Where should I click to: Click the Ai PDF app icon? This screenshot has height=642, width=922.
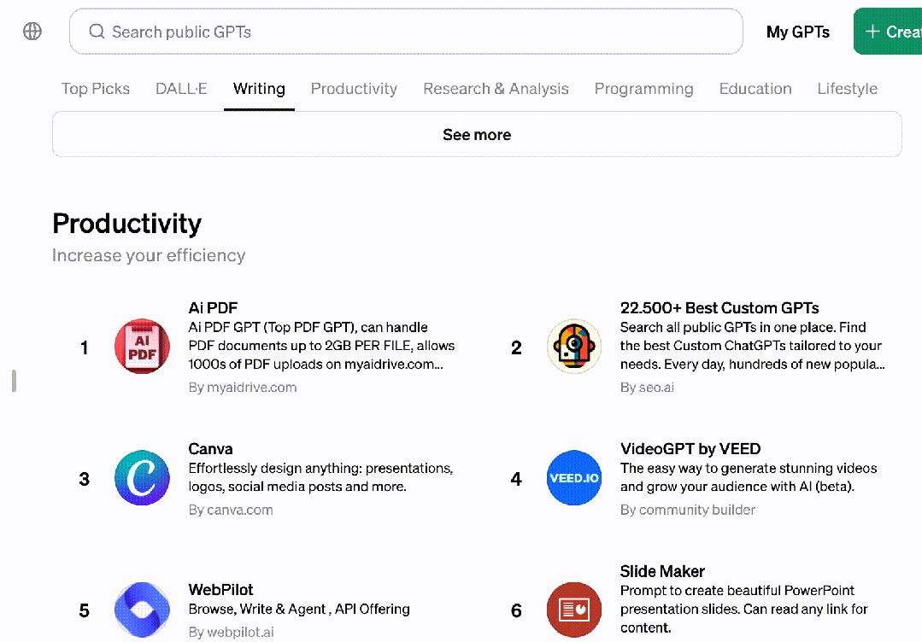(142, 347)
